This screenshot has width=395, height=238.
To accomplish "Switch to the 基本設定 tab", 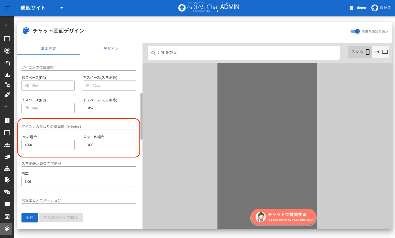I will [x=49, y=49].
